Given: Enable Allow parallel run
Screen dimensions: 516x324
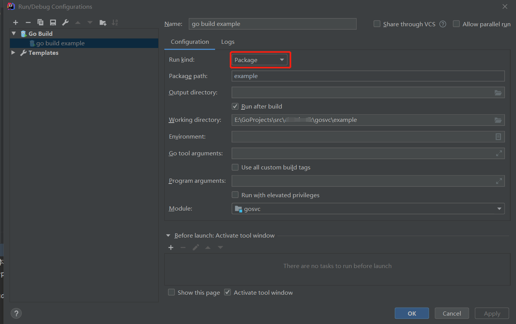Looking at the screenshot, I should (x=457, y=24).
